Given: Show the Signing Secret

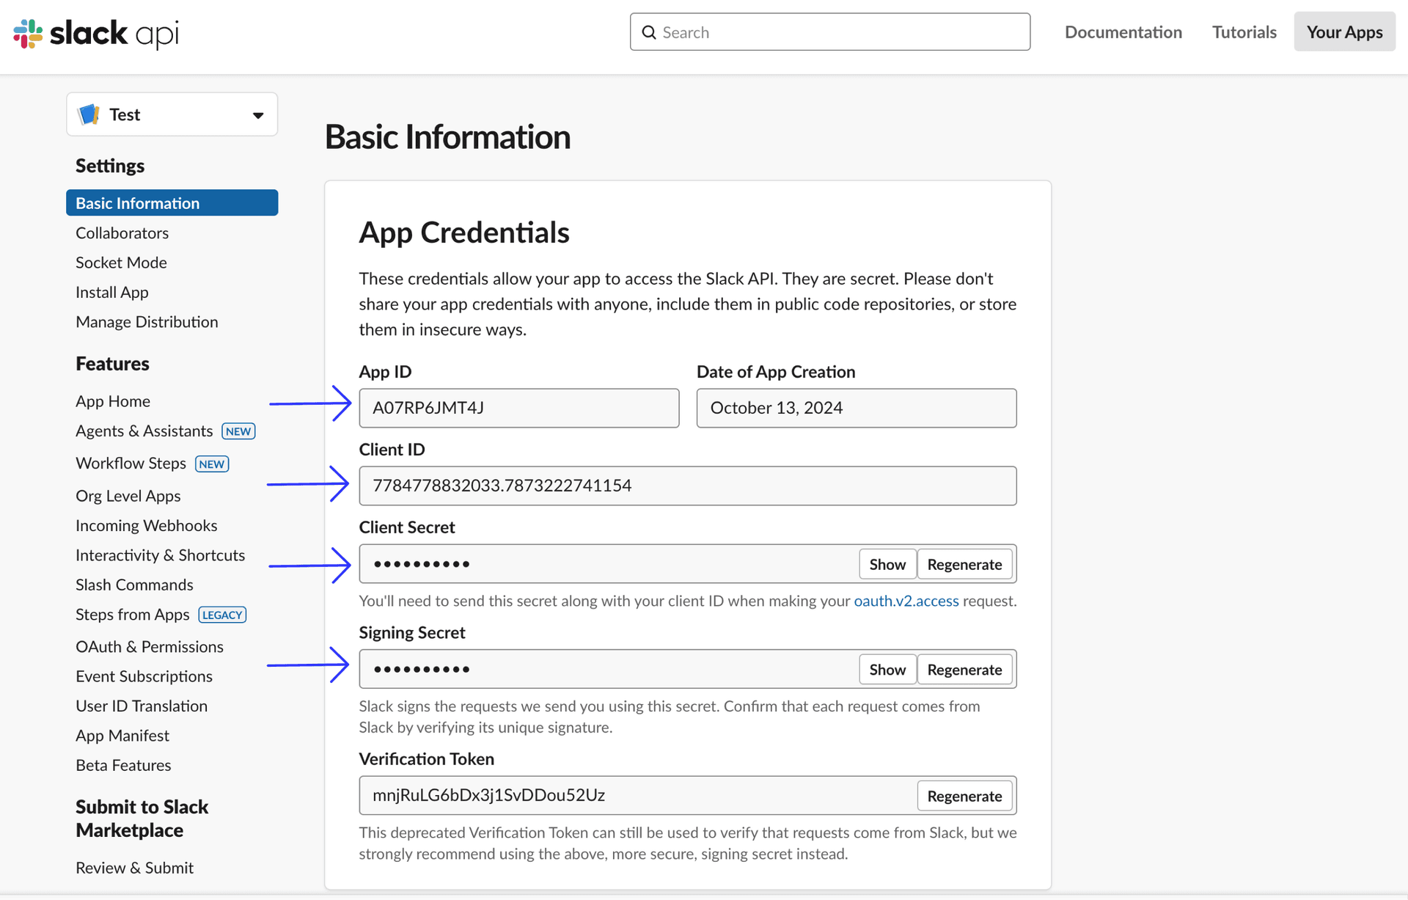Looking at the screenshot, I should pyautogui.click(x=887, y=670).
